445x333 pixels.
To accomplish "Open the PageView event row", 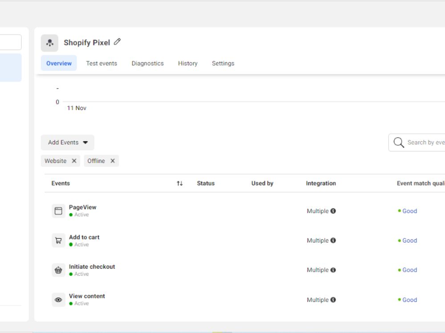I will click(245, 211).
